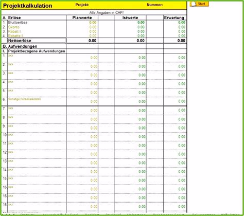The image size is (244, 216).
Task: Click Planwerte value in expense row 12
Action: pos(94,154)
